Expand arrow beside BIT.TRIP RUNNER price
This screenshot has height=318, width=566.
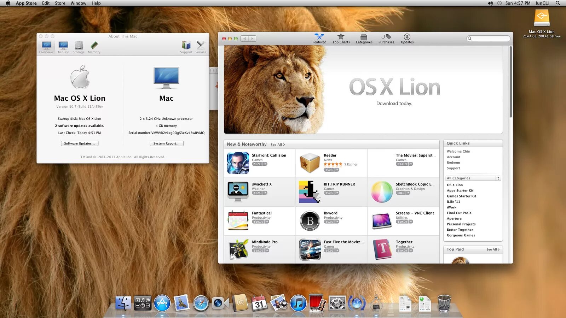point(337,193)
